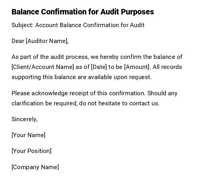The height and width of the screenshot is (185, 202).
Task: Select the [Company Name] placeholder
Action: pyautogui.click(x=35, y=167)
